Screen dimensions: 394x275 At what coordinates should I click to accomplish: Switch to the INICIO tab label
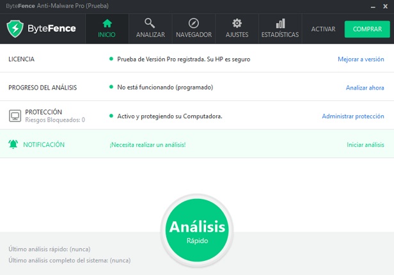(x=107, y=35)
